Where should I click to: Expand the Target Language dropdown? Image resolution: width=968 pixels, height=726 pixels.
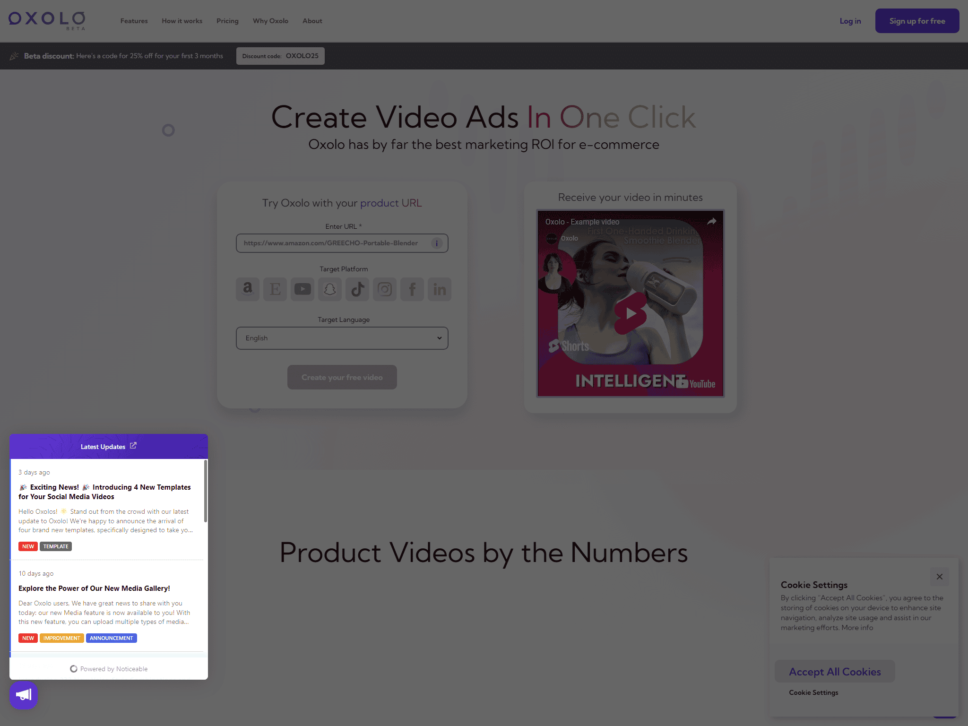[x=342, y=338]
